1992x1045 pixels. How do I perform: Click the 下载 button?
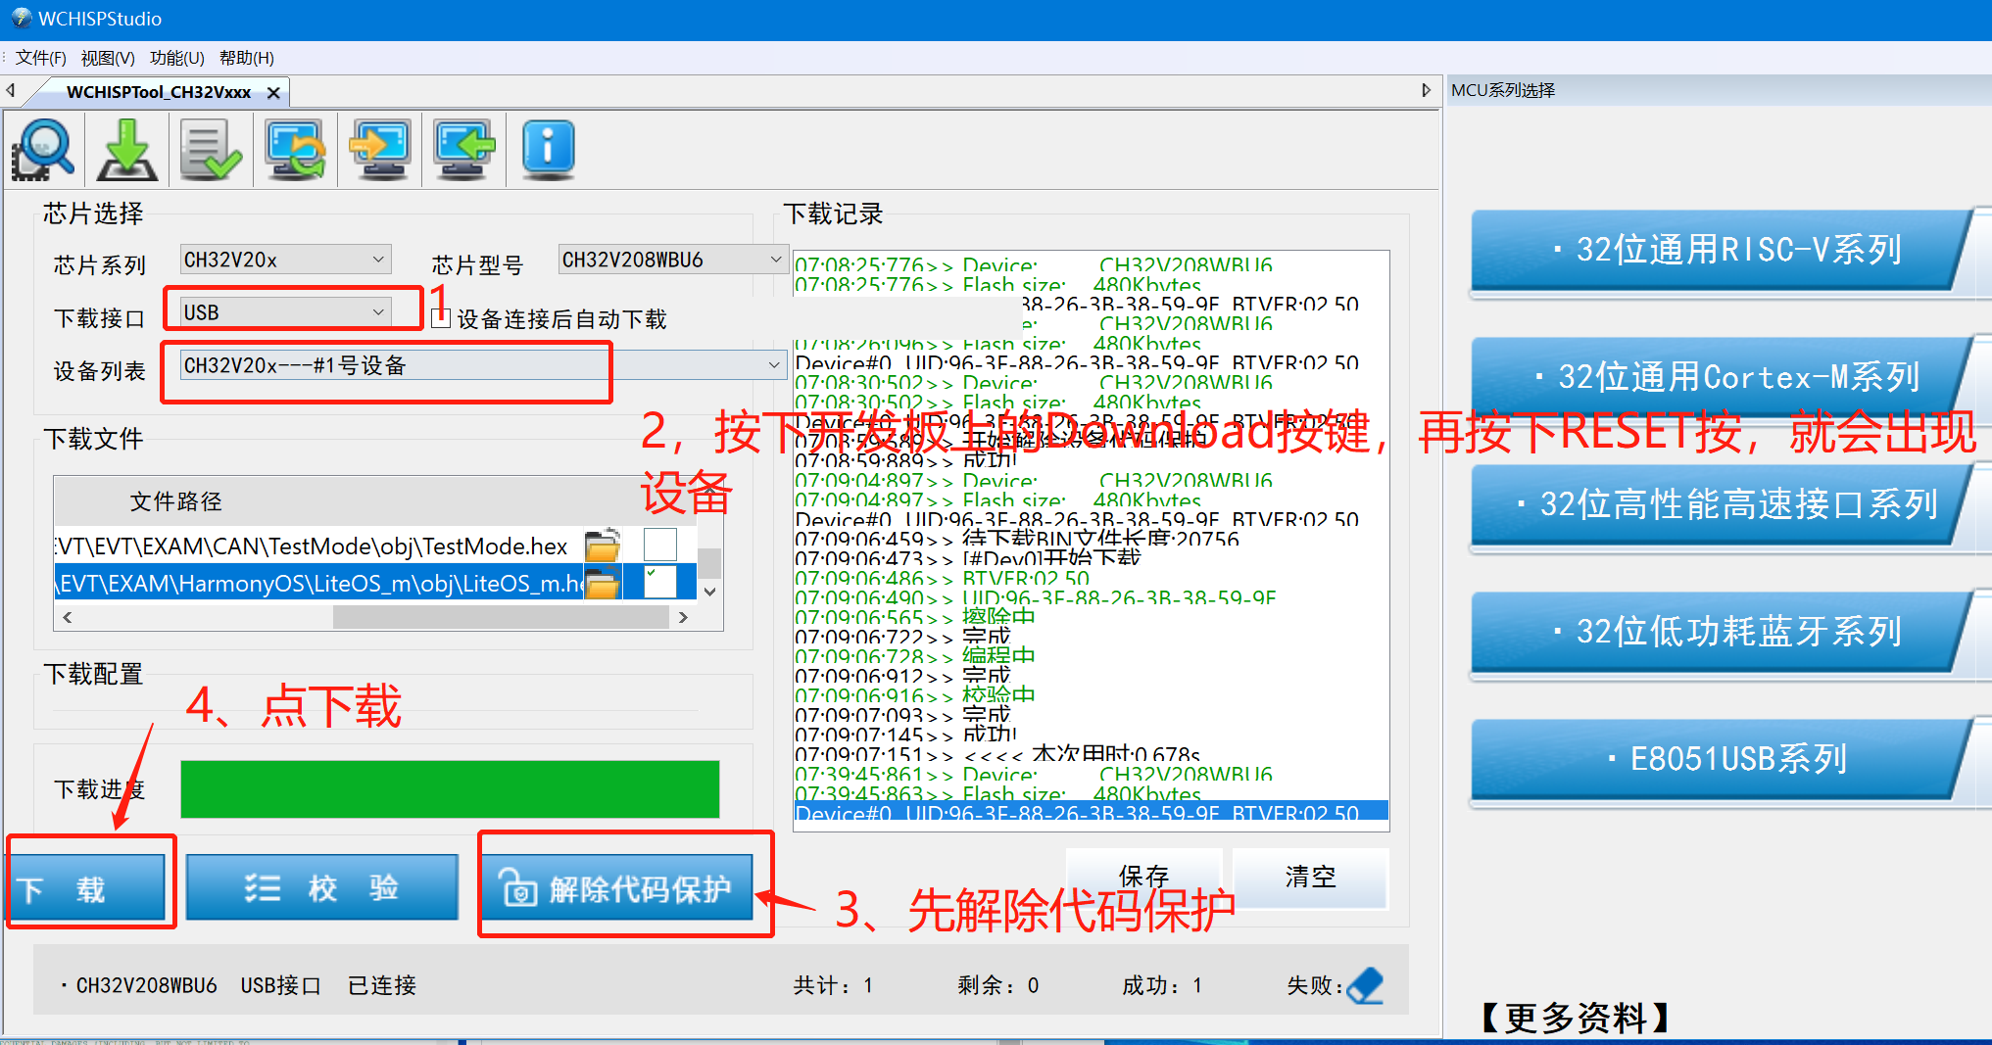tap(86, 888)
